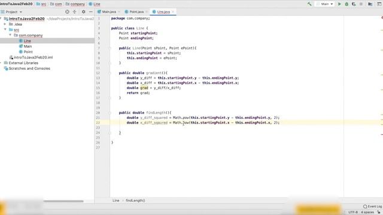The width and height of the screenshot is (383, 215).
Task: Expand the .idea folder arrow
Action: [5, 24]
